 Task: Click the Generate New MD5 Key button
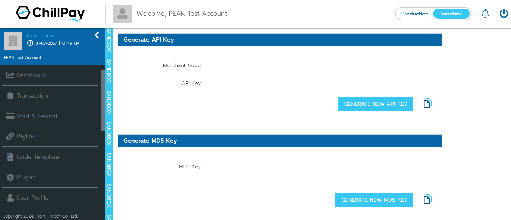[x=374, y=200]
